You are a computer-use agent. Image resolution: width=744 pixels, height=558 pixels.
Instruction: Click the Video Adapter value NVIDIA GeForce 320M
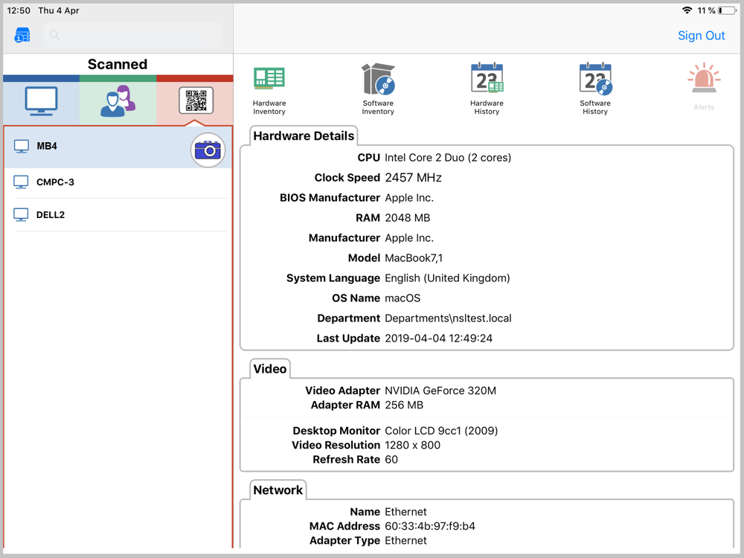pyautogui.click(x=440, y=391)
